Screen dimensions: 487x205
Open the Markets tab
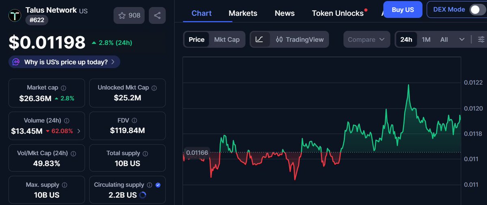tap(243, 13)
